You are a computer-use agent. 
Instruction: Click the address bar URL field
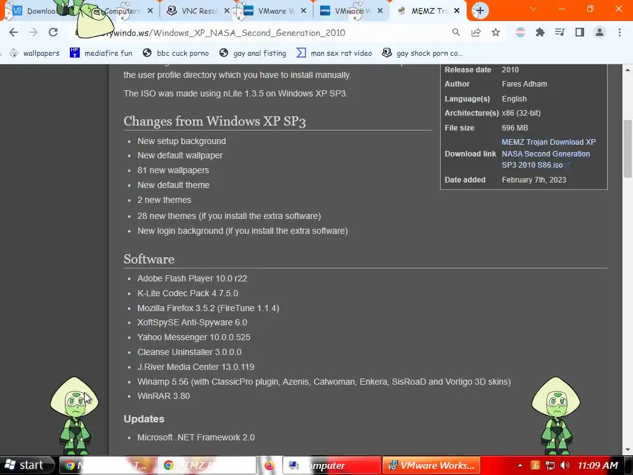point(258,33)
